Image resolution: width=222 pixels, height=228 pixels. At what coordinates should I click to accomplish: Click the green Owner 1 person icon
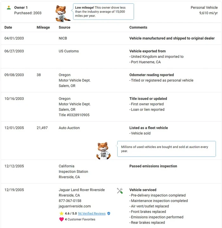(x=9, y=8)
